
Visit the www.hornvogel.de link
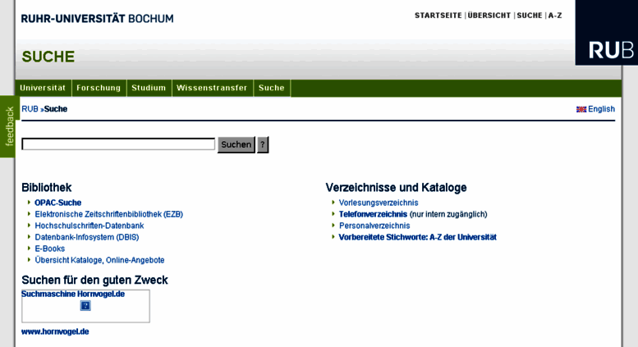click(55, 331)
